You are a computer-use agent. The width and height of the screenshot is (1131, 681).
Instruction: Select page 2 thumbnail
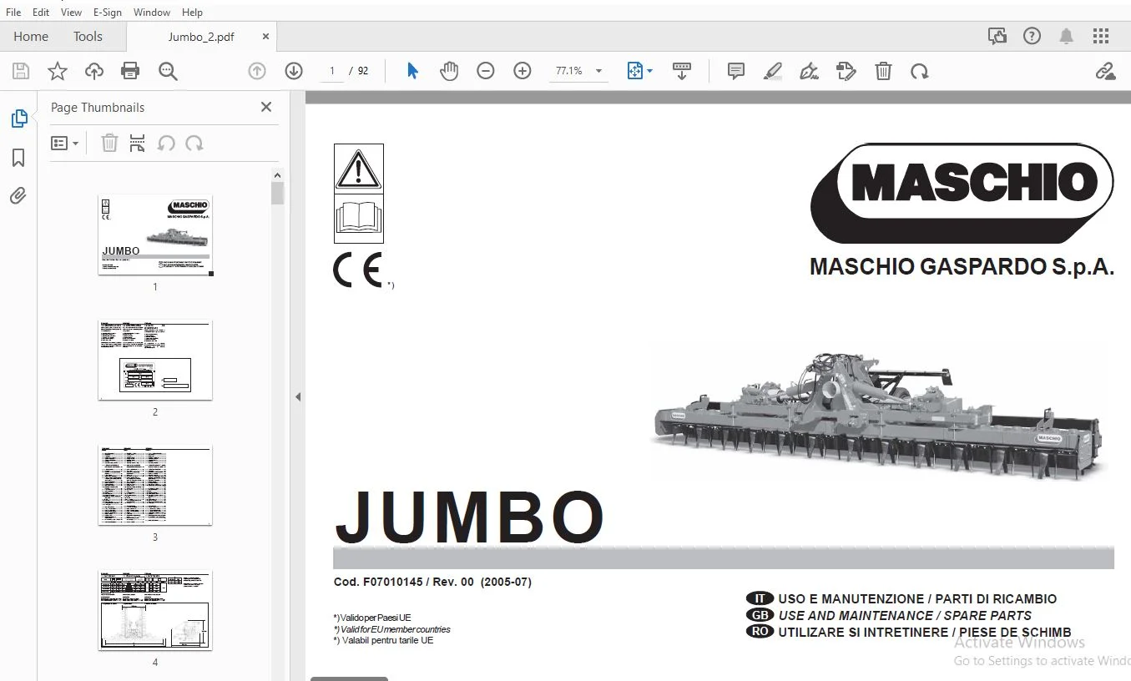(x=155, y=361)
